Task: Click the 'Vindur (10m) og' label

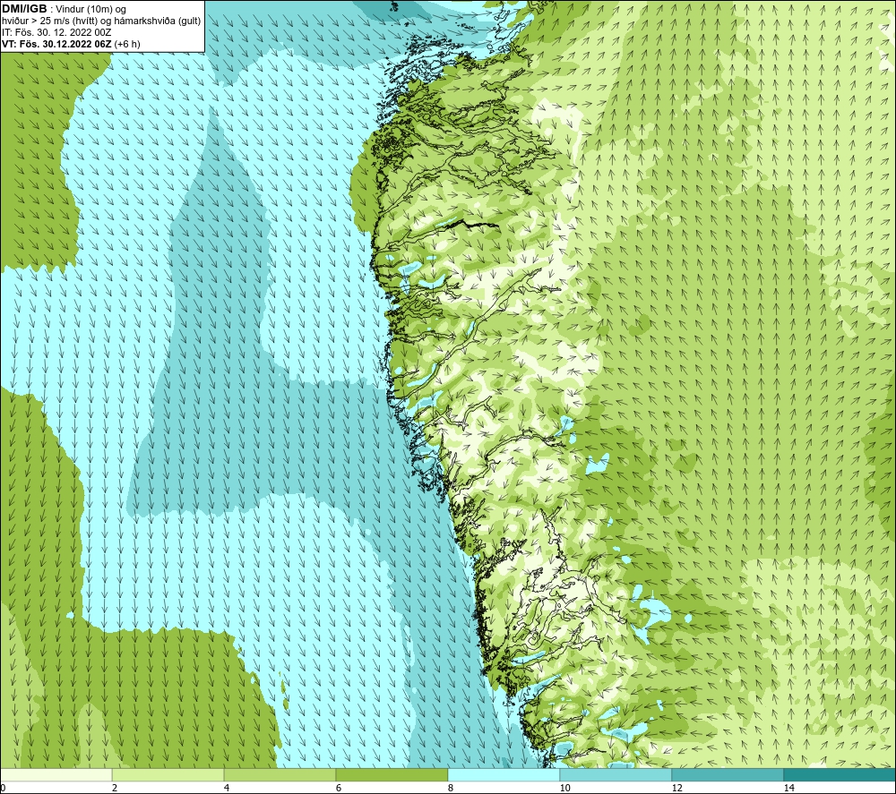Action: [92, 9]
